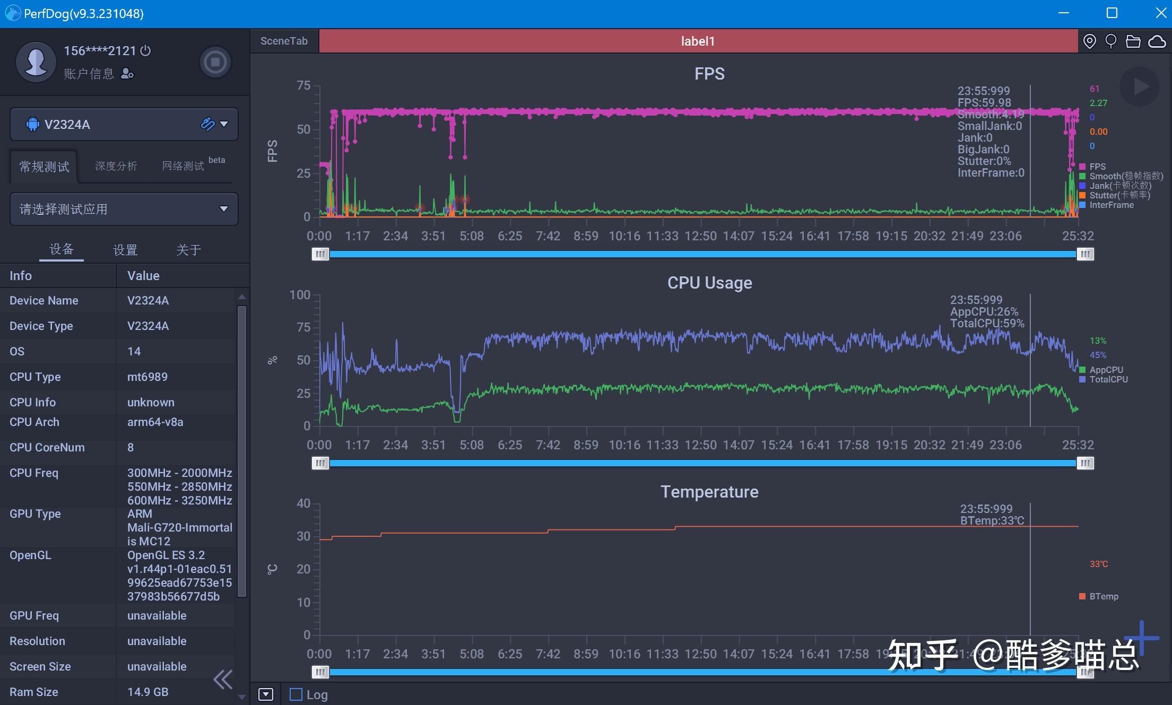Click the outlined pin icon
The height and width of the screenshot is (705, 1172).
(x=1110, y=41)
